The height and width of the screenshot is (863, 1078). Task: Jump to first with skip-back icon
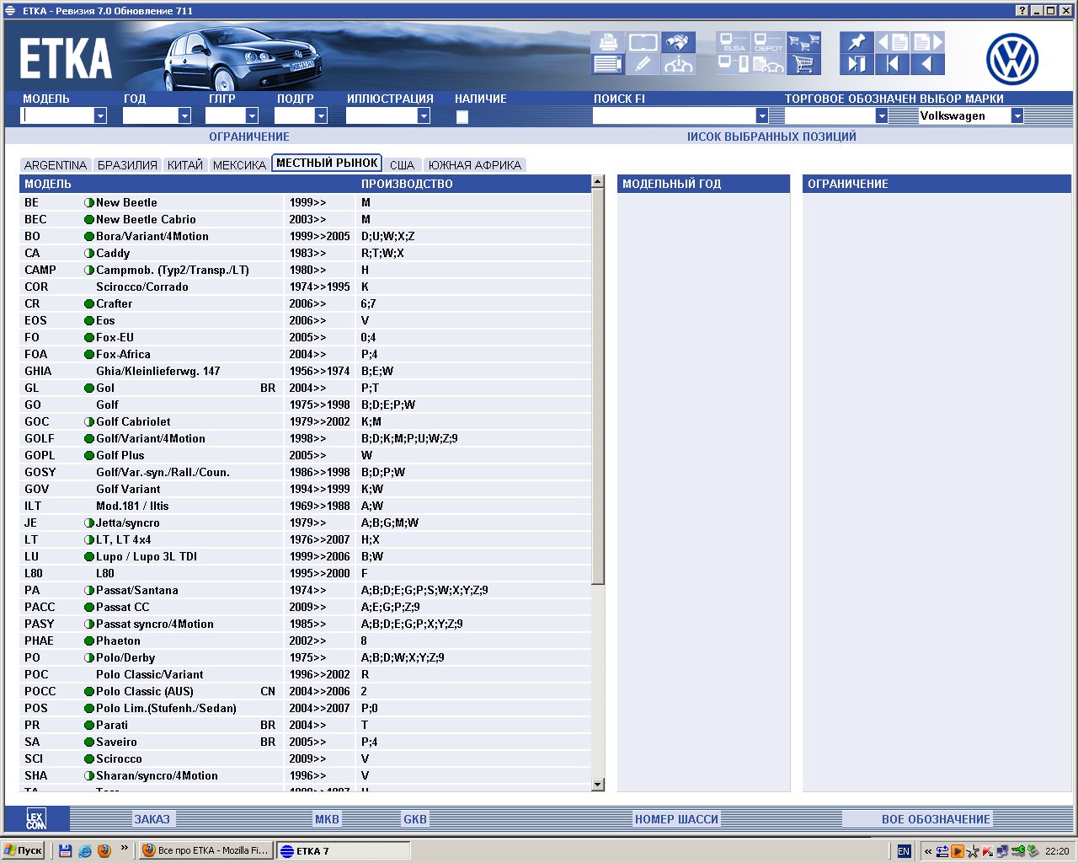pos(892,64)
